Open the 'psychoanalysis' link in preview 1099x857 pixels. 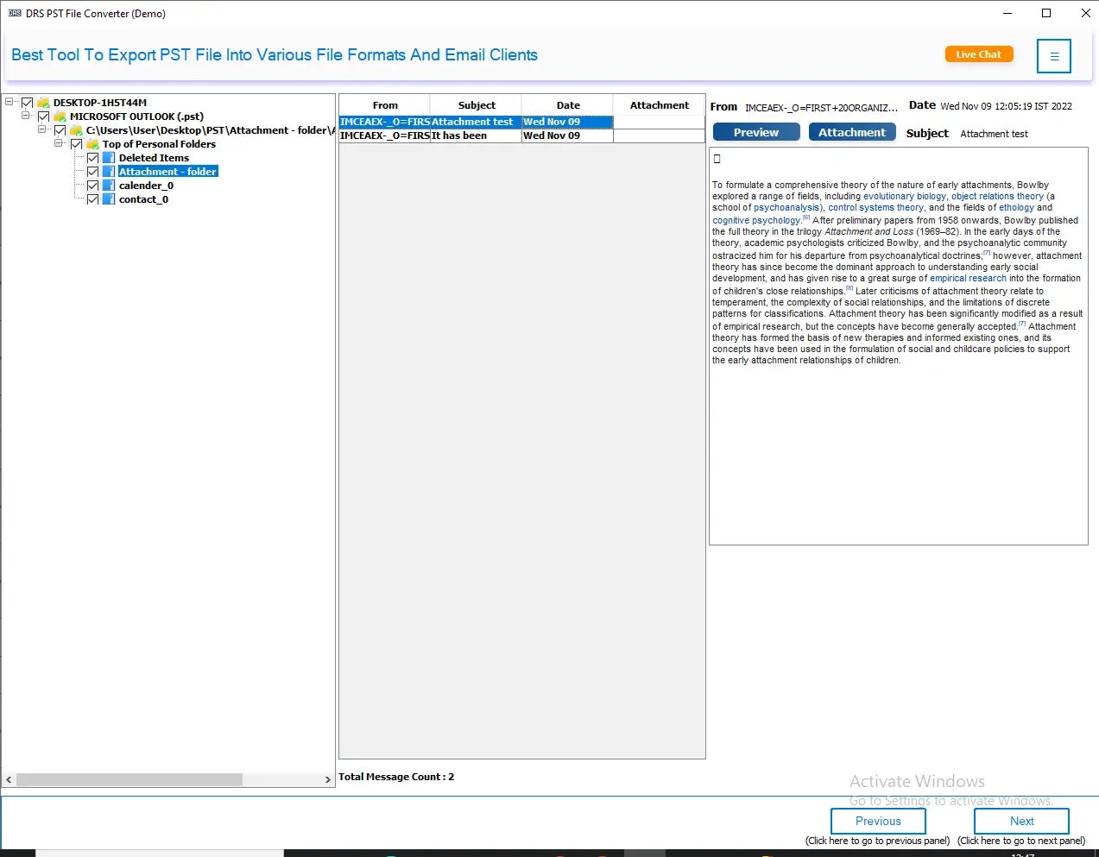786,208
